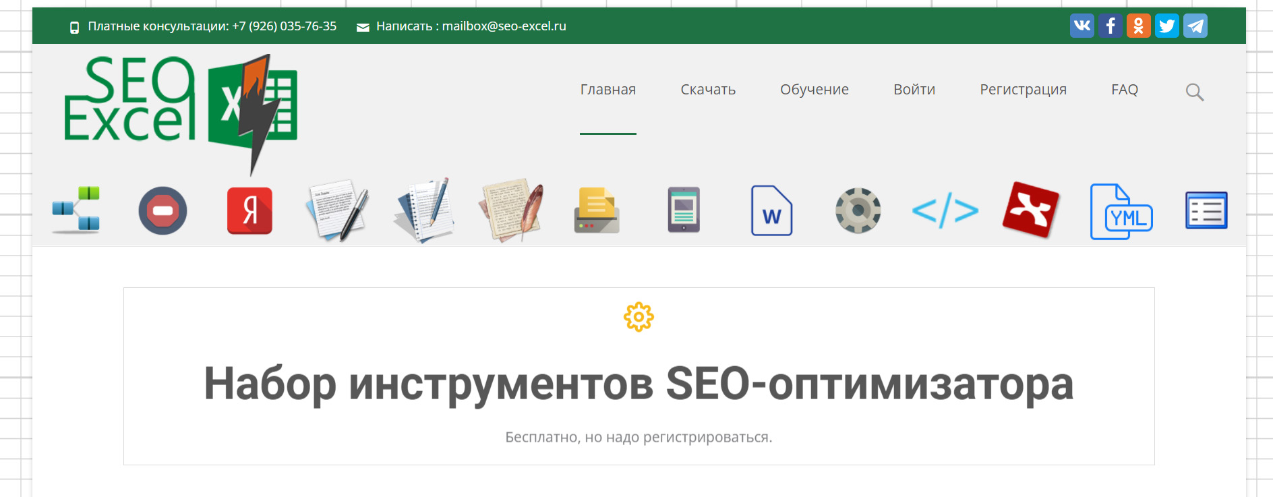
Task: Click phone number +7 (926) 035-76-35
Action: [284, 26]
